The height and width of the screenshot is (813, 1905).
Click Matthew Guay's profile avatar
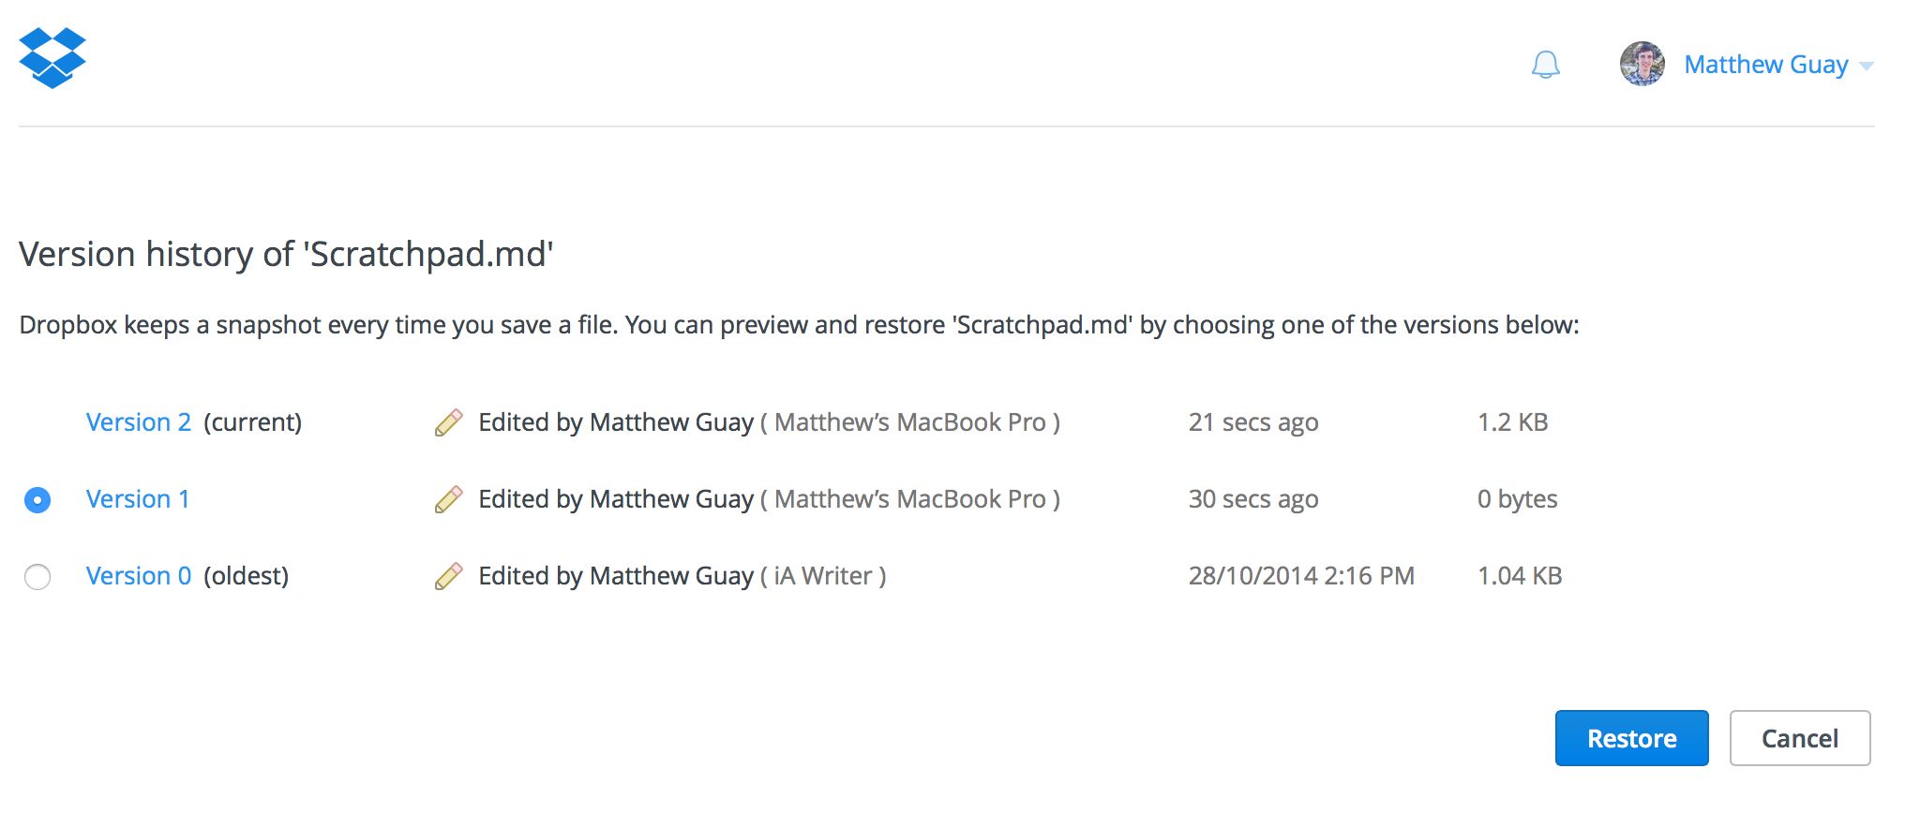pos(1642,64)
